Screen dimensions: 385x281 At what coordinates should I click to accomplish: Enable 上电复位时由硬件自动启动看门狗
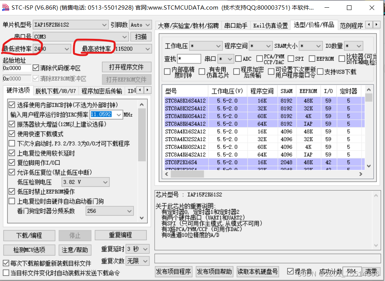click(x=12, y=201)
